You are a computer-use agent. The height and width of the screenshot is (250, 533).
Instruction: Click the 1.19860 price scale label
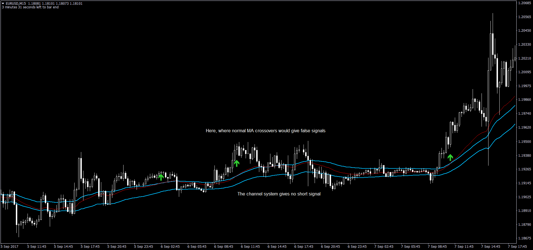click(524, 100)
